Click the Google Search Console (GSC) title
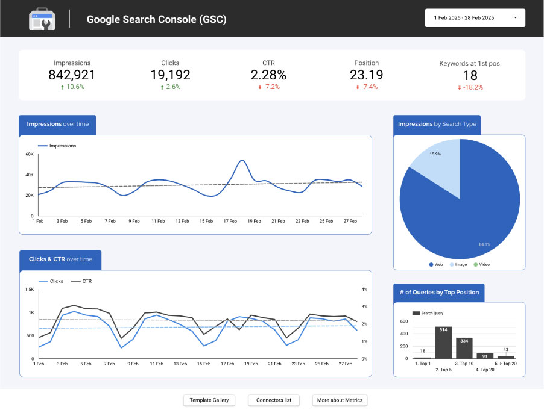 pyautogui.click(x=156, y=19)
